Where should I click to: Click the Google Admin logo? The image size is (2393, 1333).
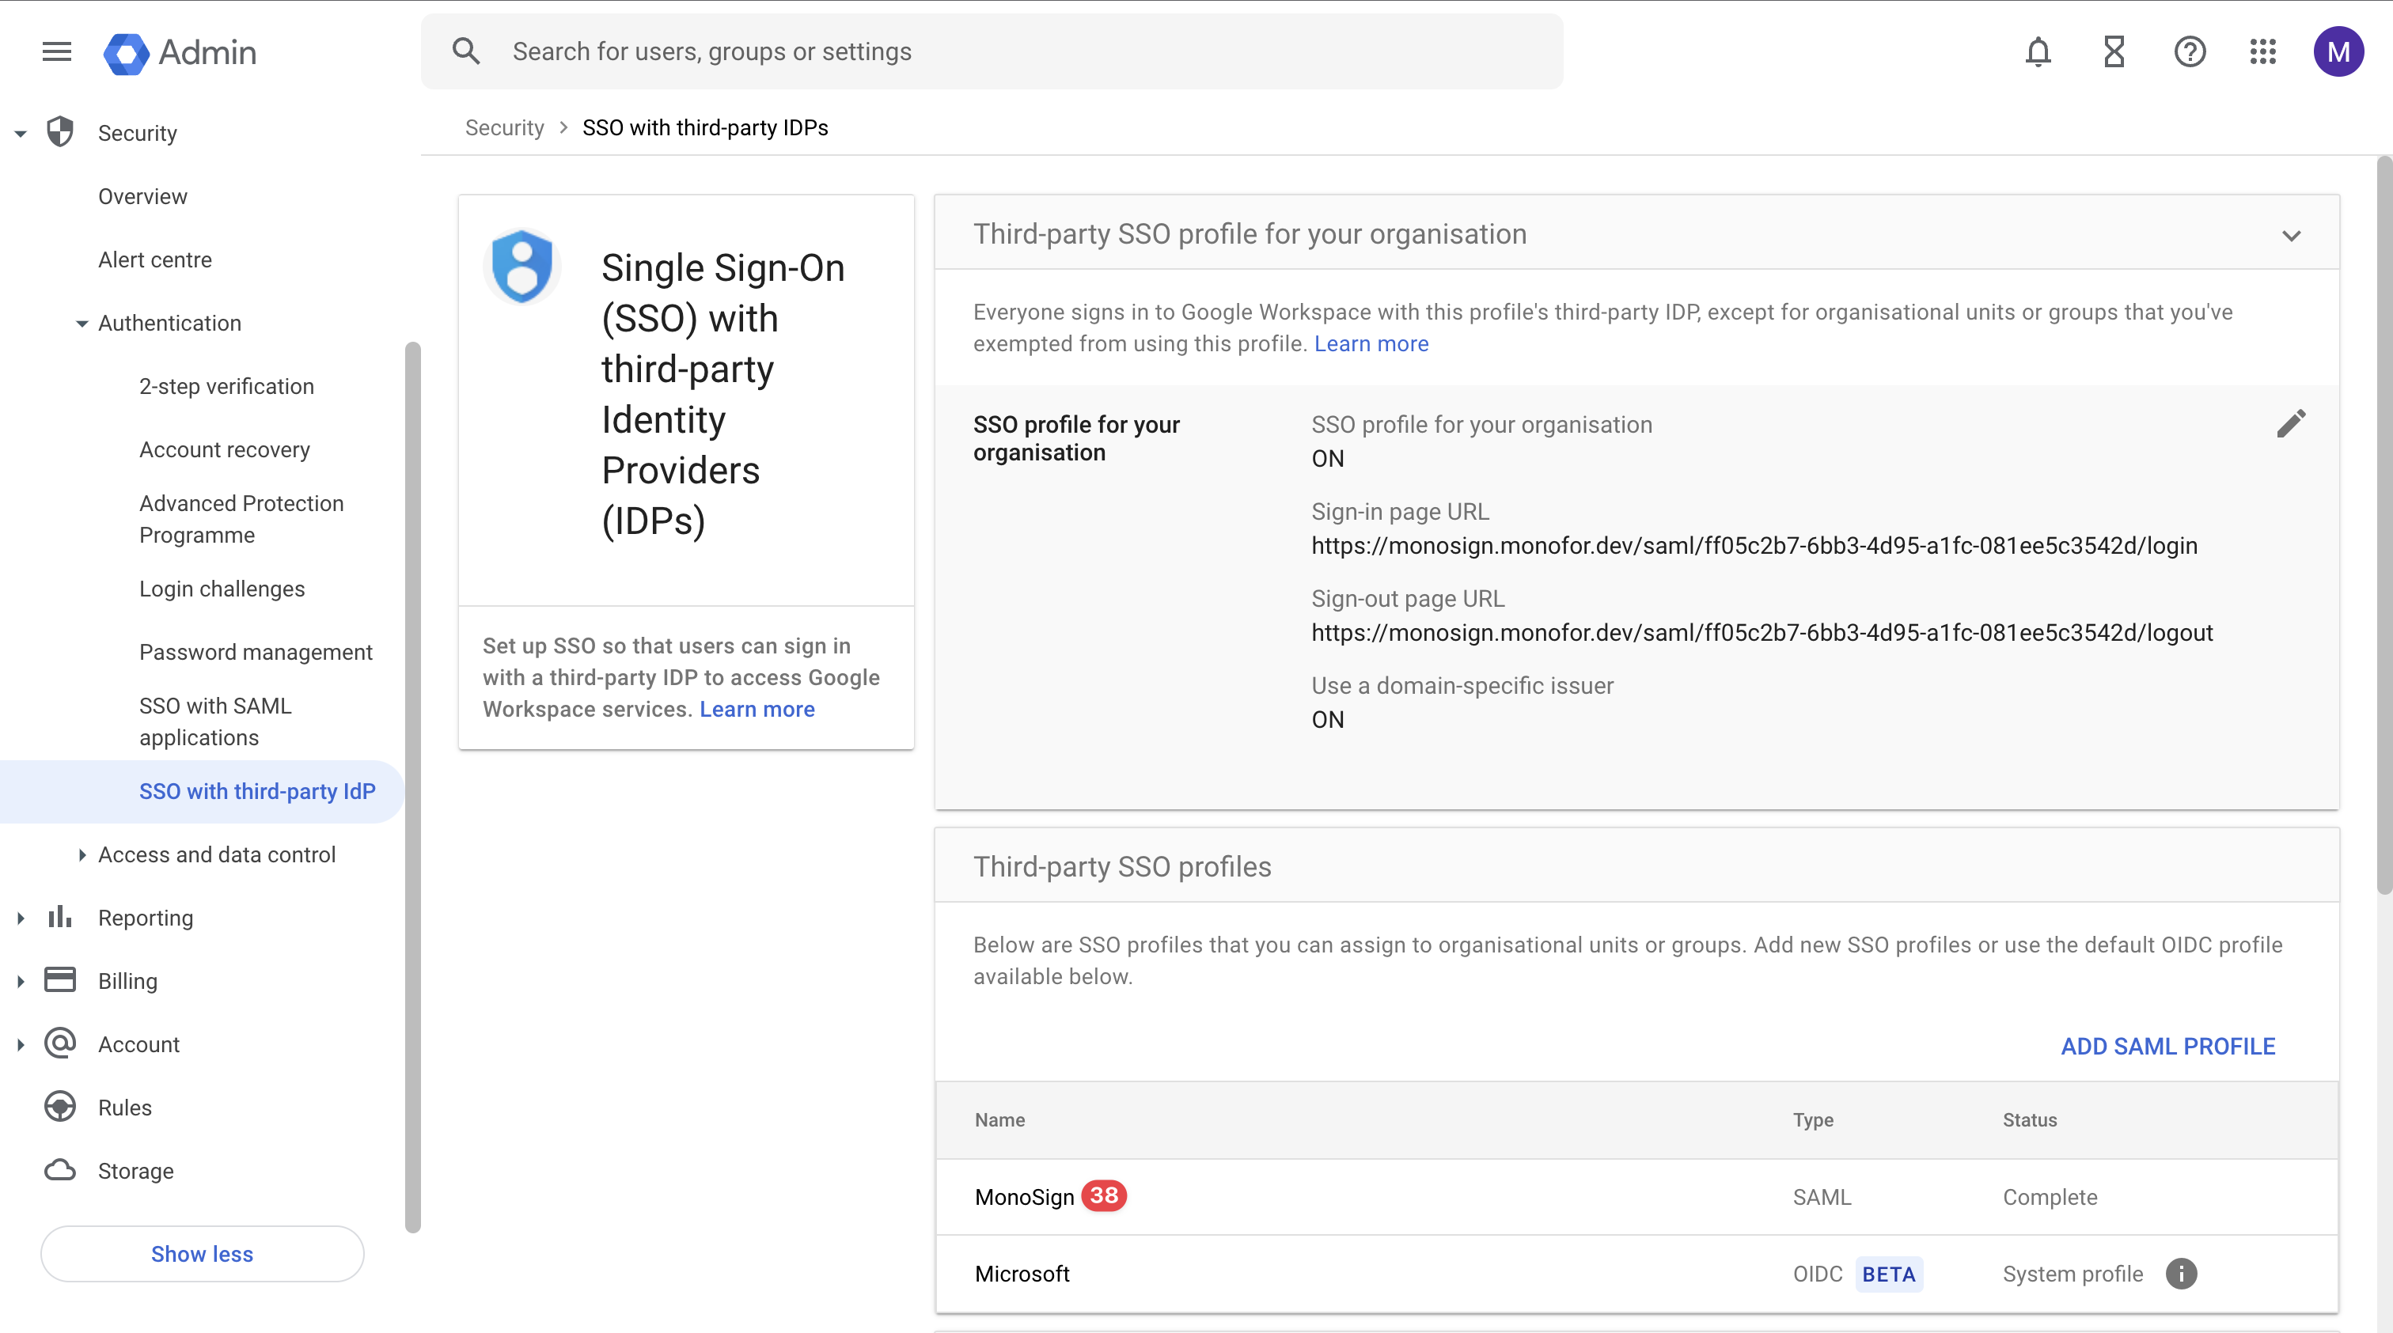coord(180,53)
